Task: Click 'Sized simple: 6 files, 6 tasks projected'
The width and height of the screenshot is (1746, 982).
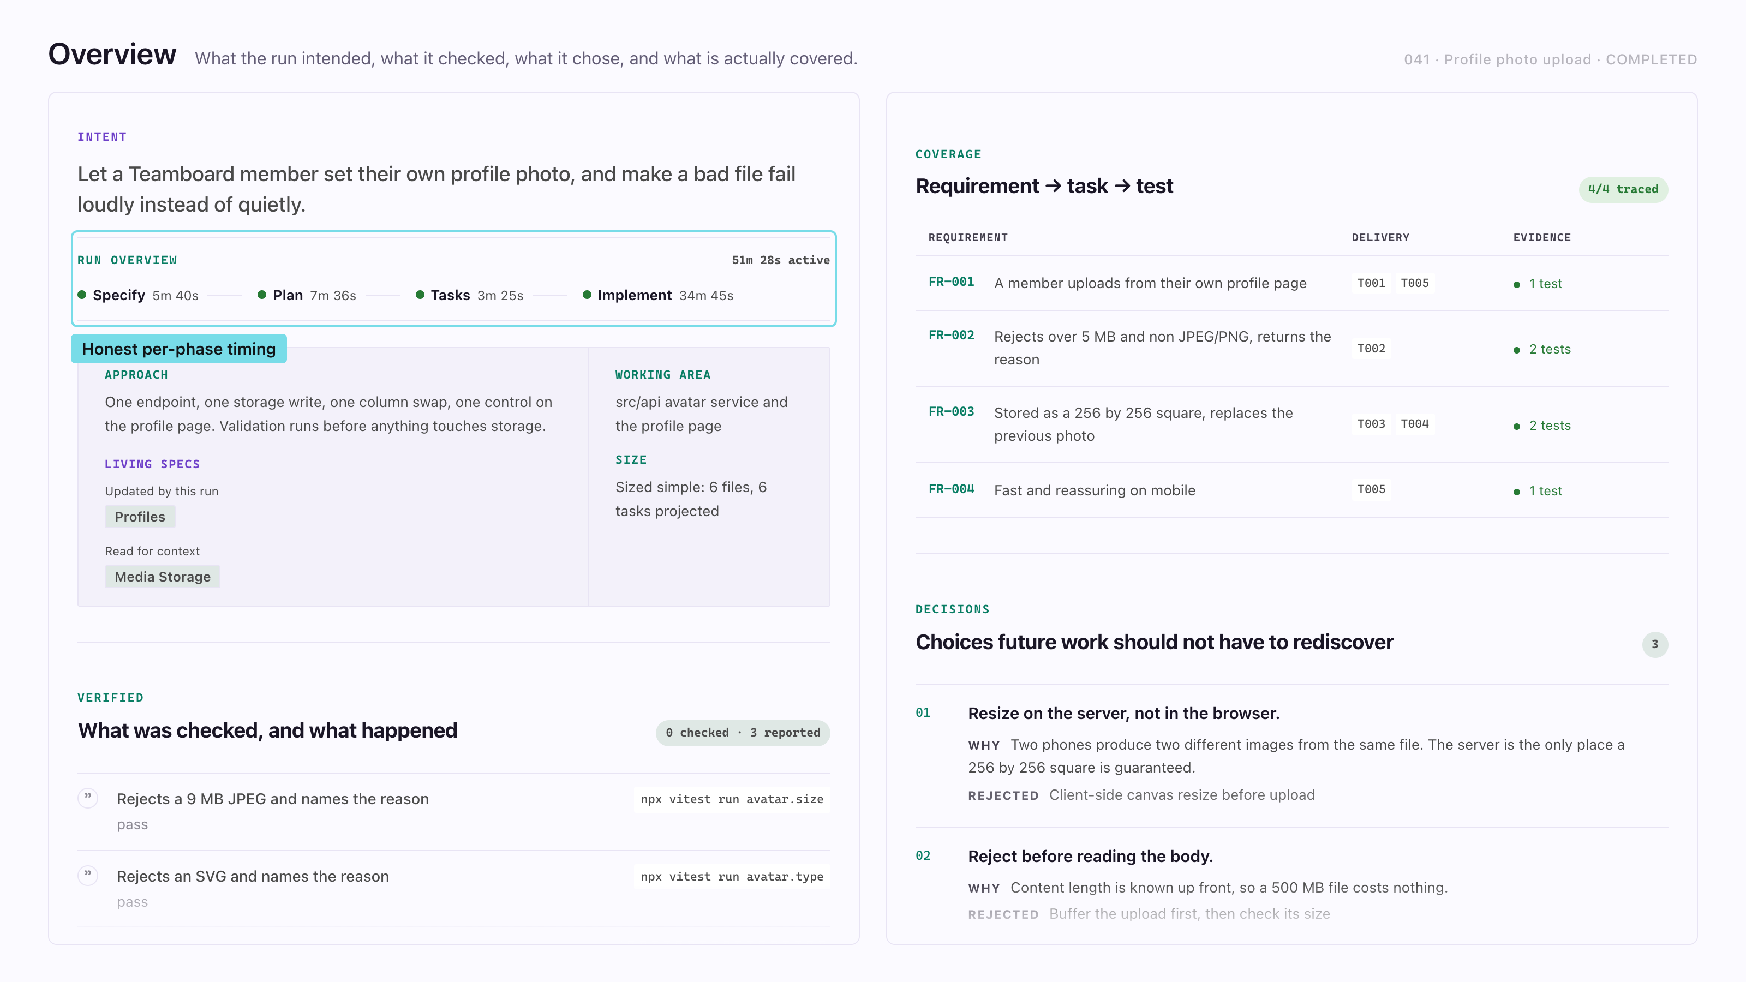Action: [x=691, y=499]
